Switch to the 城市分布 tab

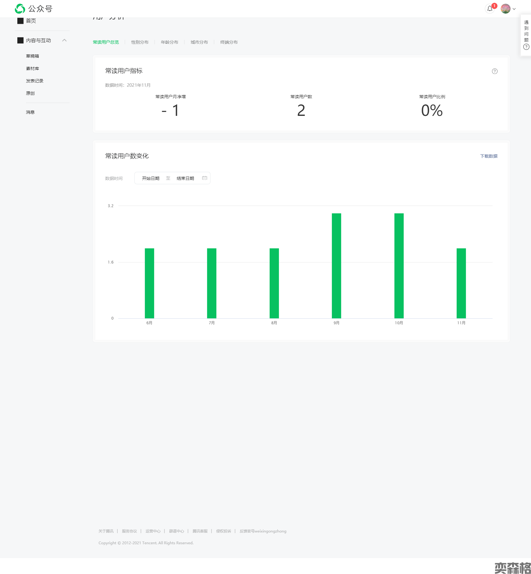coord(199,42)
